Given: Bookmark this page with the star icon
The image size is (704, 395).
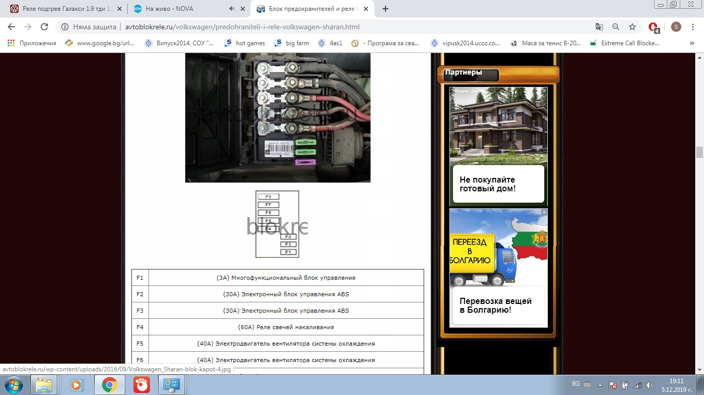Looking at the screenshot, I should tap(632, 27).
